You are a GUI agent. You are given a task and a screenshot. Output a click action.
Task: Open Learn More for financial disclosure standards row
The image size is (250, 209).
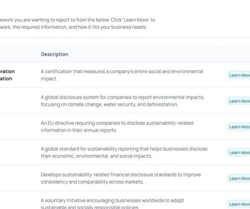239,178
